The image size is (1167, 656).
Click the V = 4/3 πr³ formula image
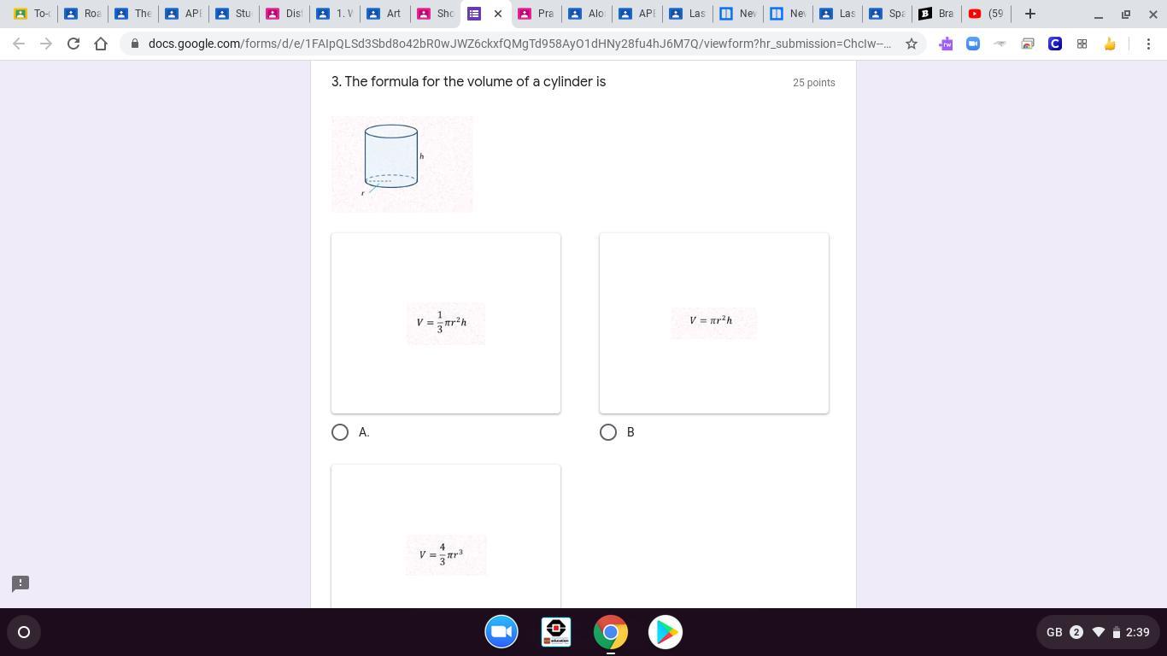tap(446, 555)
